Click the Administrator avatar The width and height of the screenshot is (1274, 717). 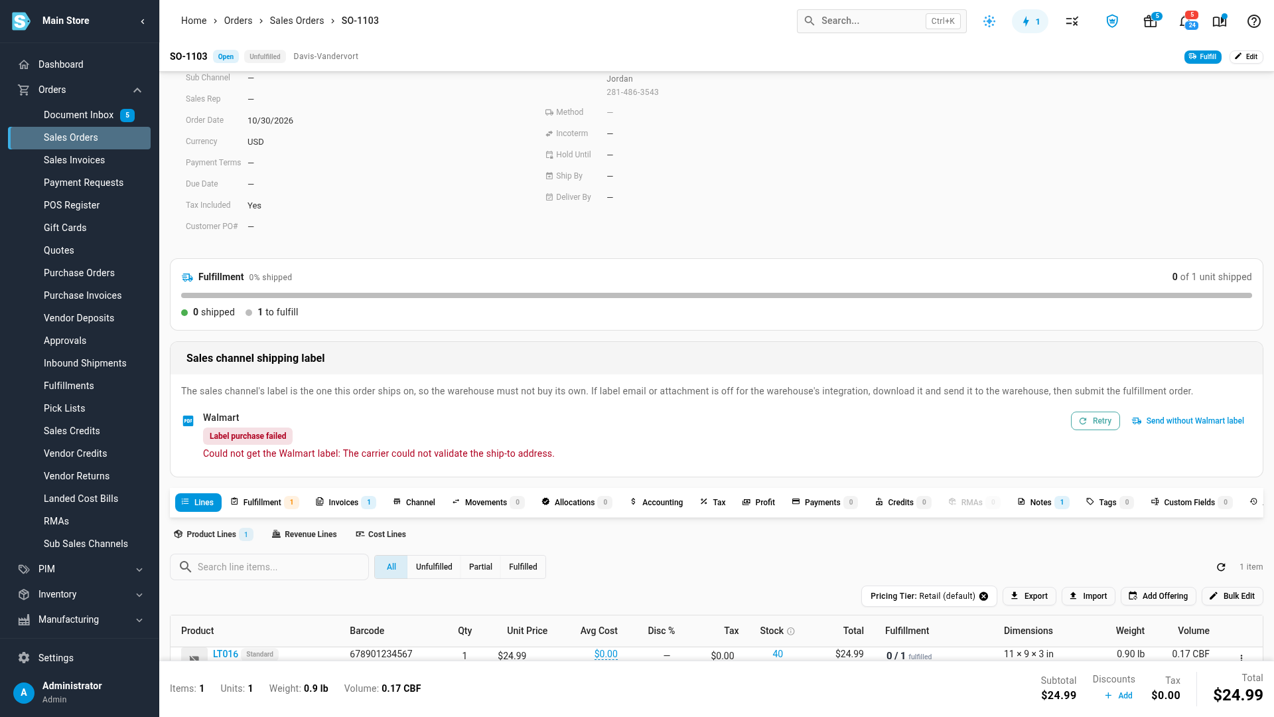click(x=24, y=692)
